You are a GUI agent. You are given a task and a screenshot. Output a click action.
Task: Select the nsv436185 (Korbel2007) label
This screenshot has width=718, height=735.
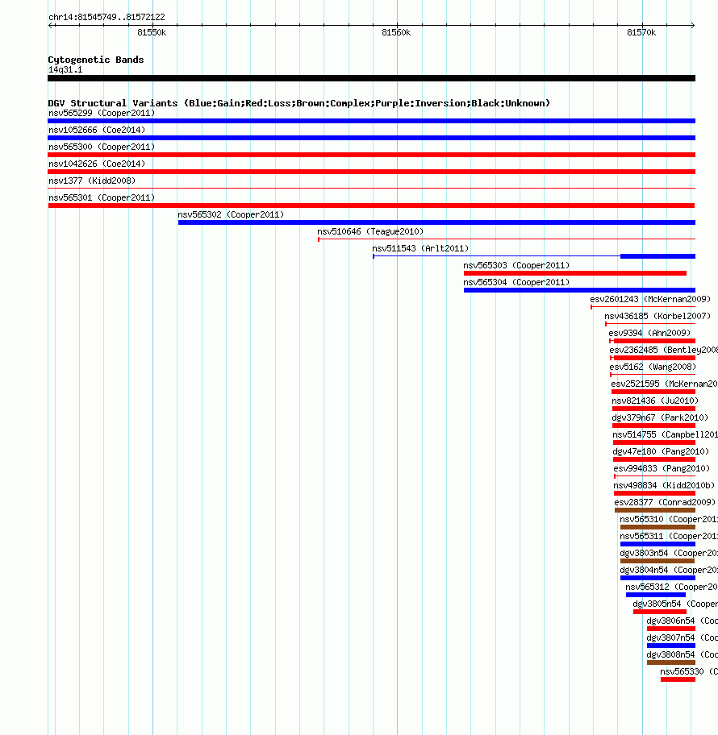[658, 315]
